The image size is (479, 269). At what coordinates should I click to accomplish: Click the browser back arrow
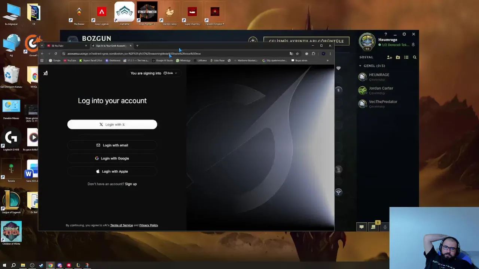[x=42, y=53]
